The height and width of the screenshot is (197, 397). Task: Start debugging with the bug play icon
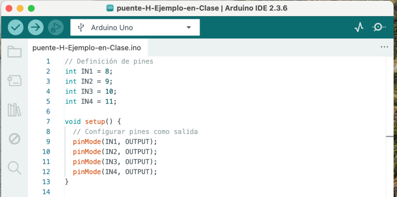[x=56, y=28]
